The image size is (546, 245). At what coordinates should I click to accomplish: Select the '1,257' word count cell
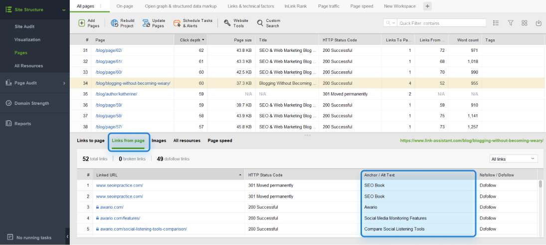coord(465,127)
